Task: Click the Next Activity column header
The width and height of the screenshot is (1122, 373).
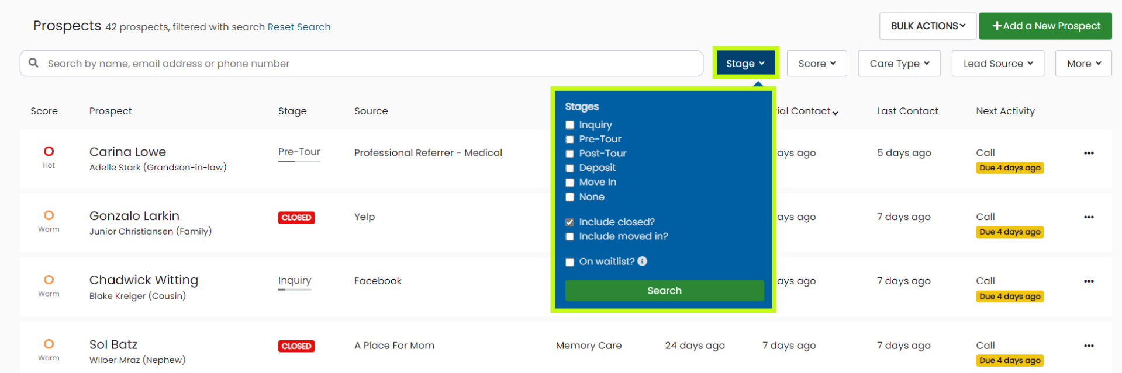Action: point(1005,111)
